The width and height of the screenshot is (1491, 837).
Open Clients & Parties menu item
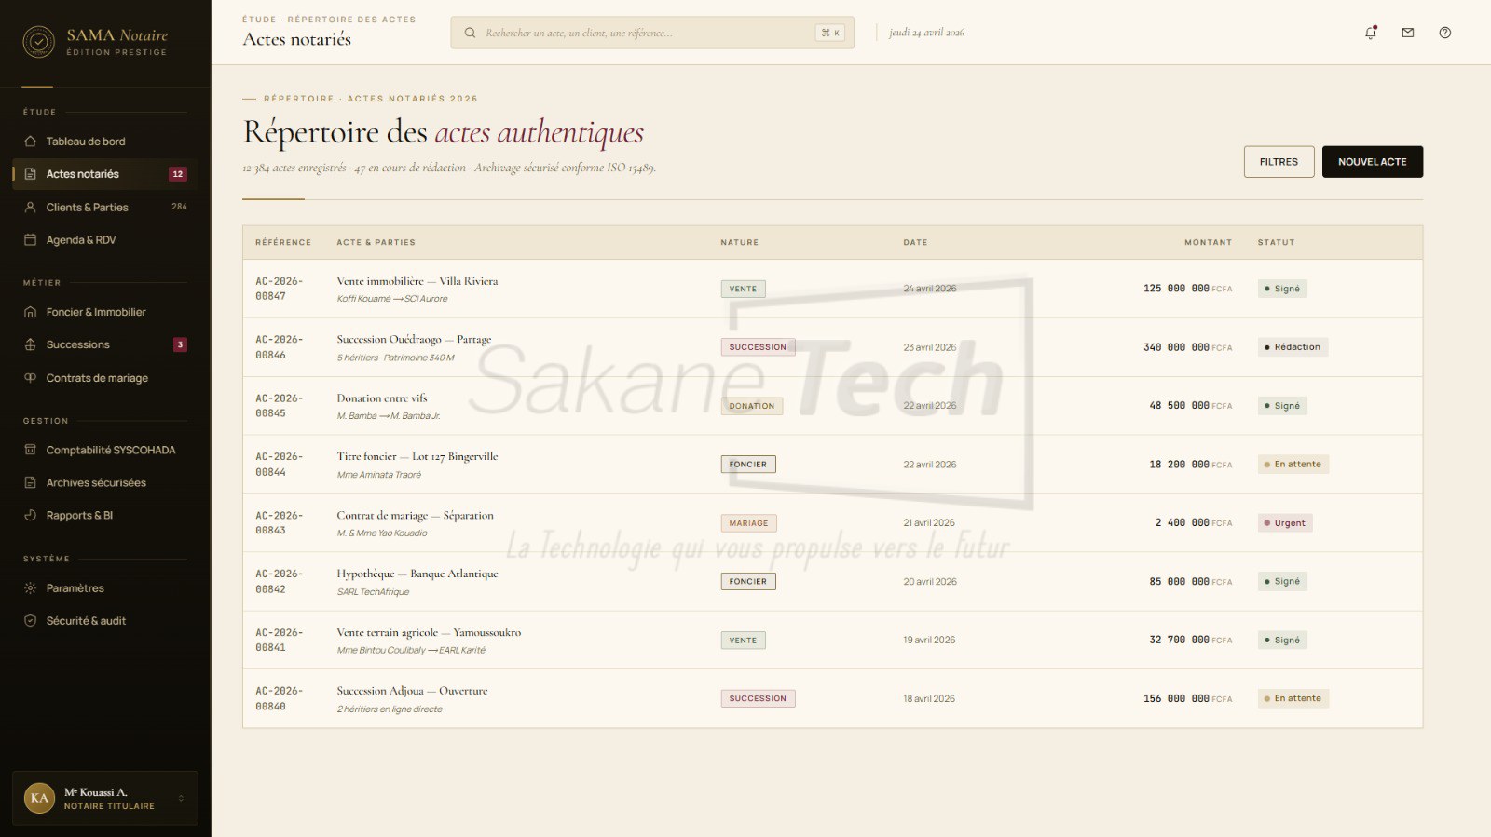tap(105, 208)
